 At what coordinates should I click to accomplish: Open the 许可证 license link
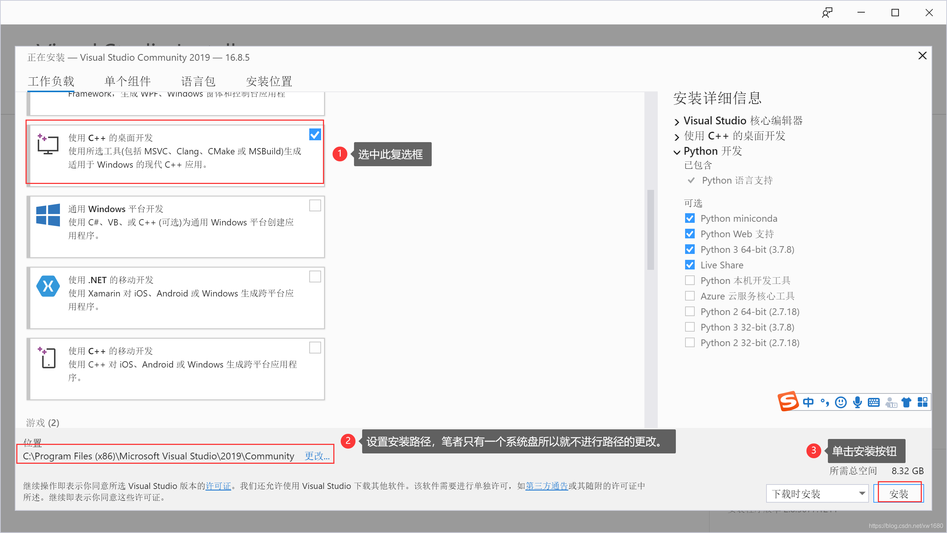[x=218, y=486]
